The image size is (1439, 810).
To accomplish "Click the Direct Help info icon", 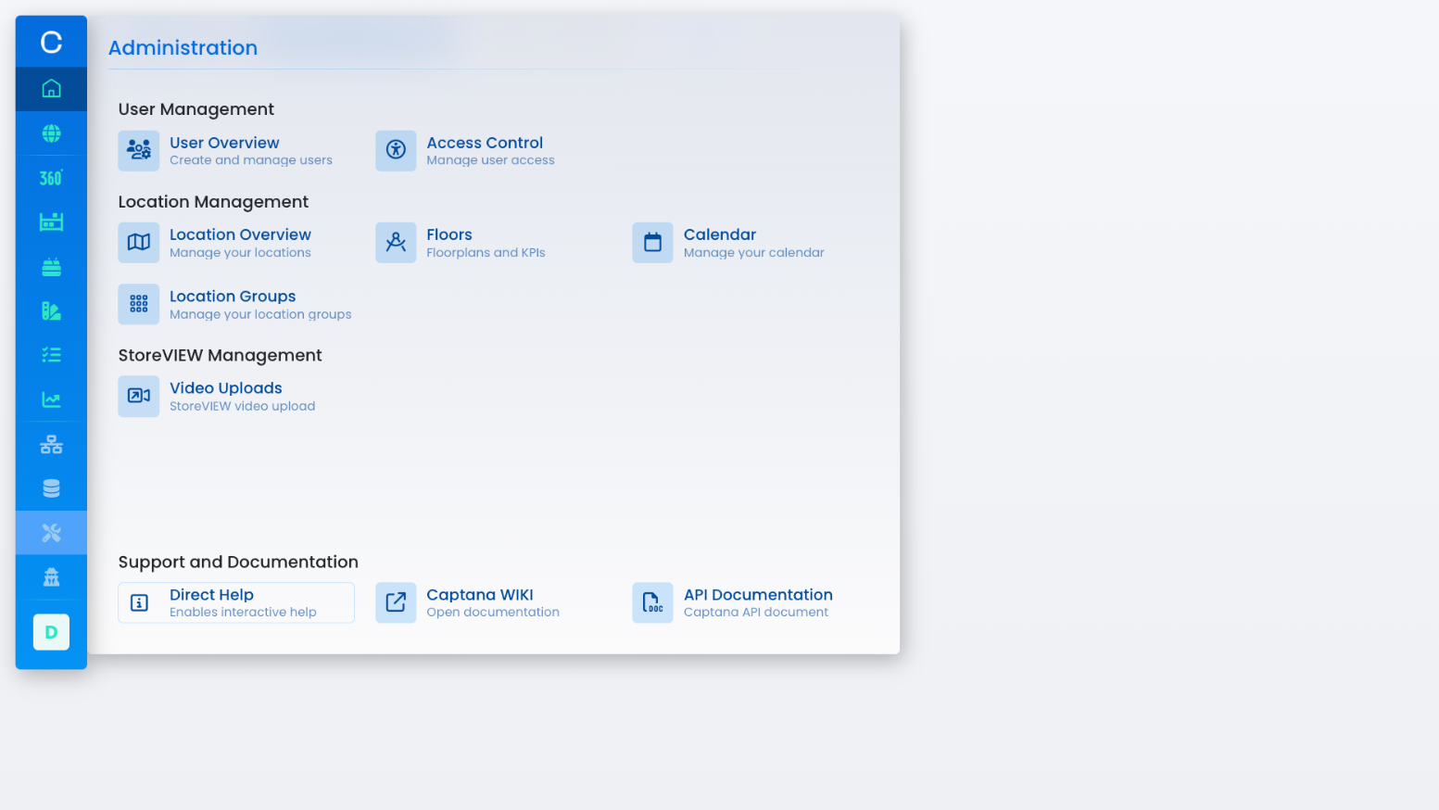I will pyautogui.click(x=139, y=603).
